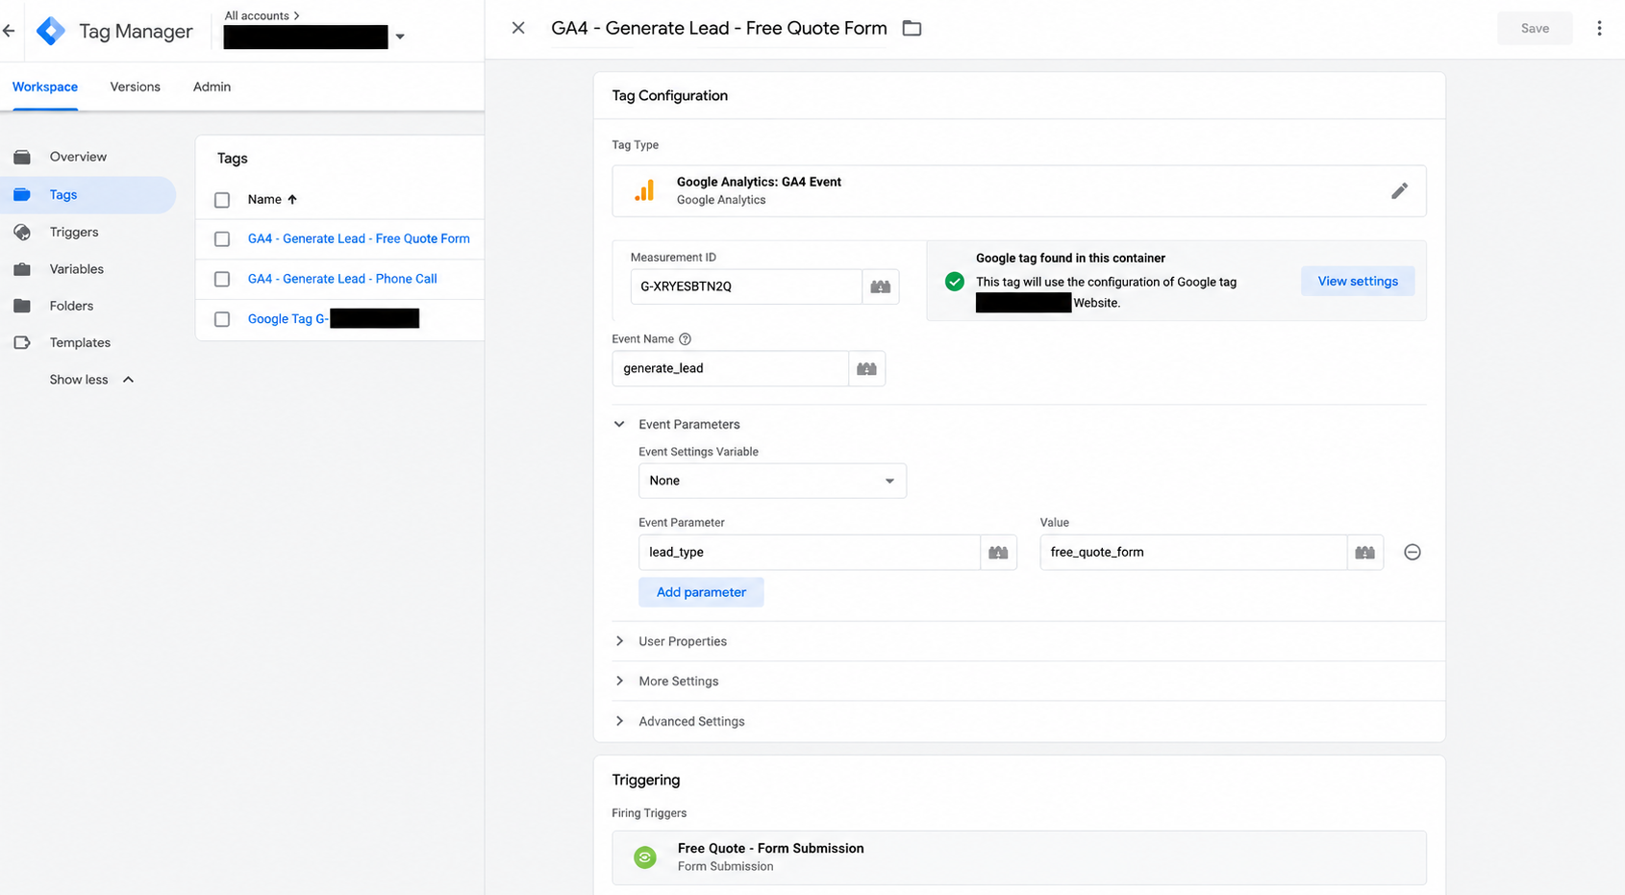Sort tags by the Name column header
This screenshot has width=1625, height=895.
[272, 199]
